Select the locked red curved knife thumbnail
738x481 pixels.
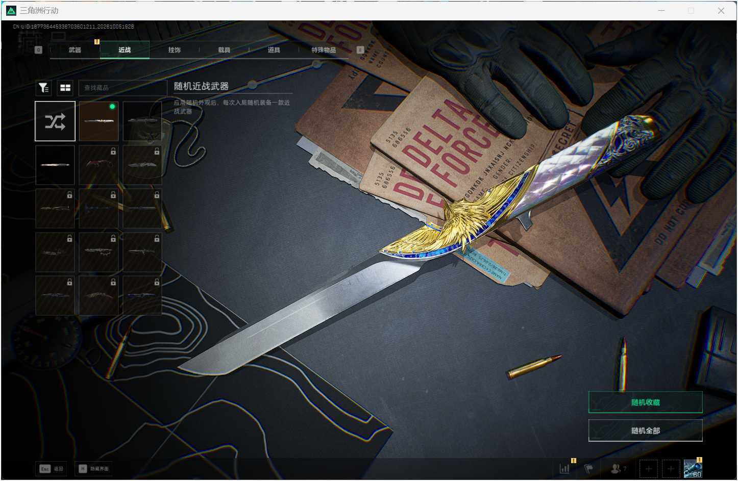(x=99, y=165)
